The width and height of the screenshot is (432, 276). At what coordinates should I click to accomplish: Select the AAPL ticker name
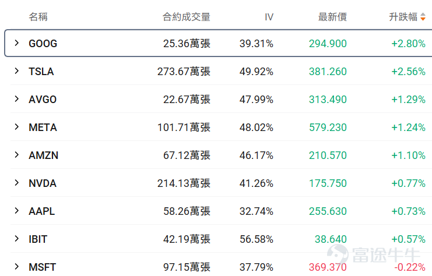point(42,211)
